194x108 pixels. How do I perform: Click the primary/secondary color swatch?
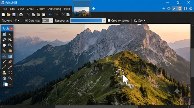(5, 84)
